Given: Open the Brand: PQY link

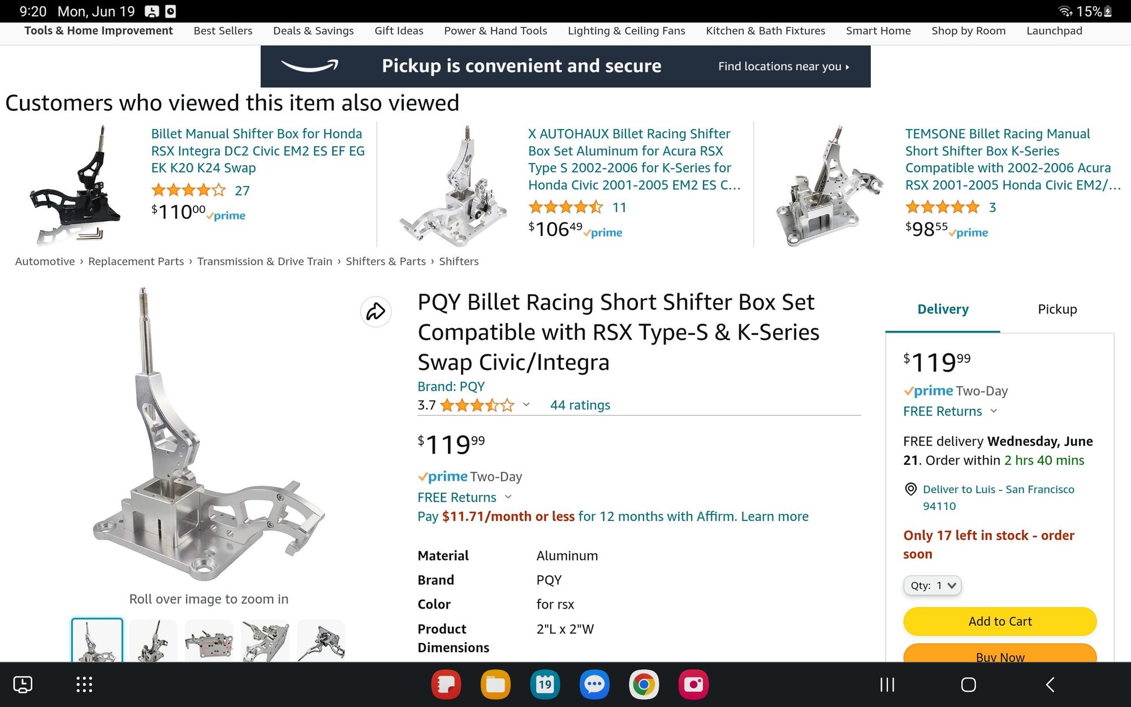Looking at the screenshot, I should coord(451,386).
